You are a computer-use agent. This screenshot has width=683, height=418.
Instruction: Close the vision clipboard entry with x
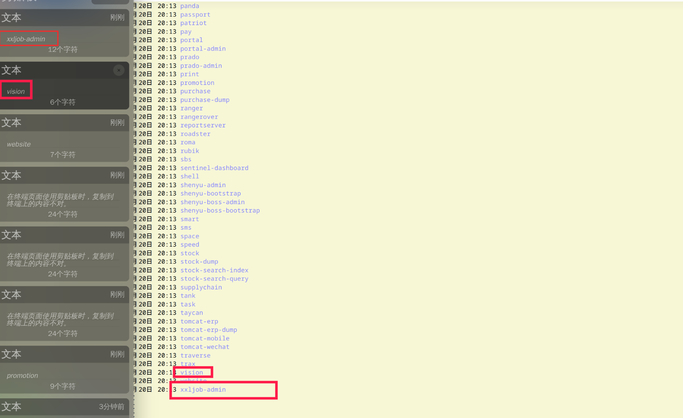[x=119, y=70]
